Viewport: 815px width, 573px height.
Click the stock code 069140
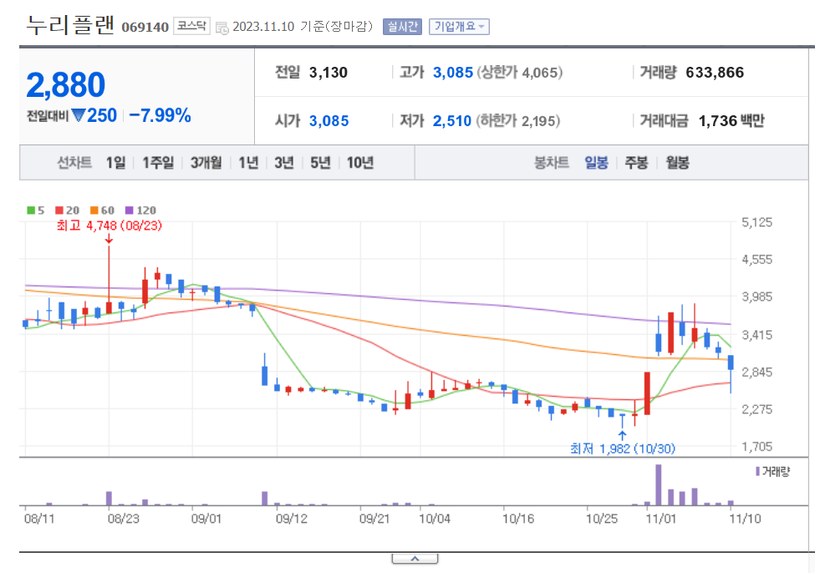(x=145, y=27)
